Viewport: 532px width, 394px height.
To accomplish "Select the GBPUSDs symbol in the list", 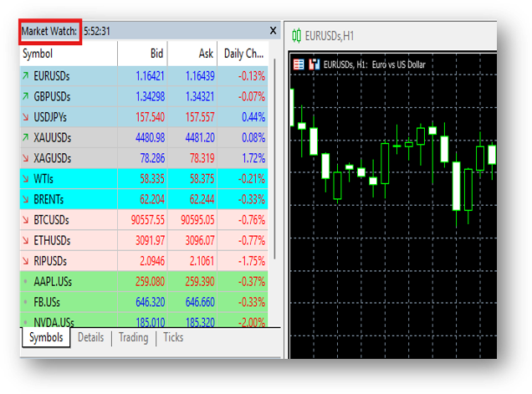I will coord(53,95).
